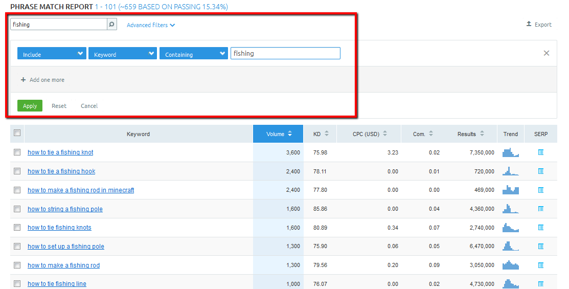This screenshot has height=289, width=569.
Task: Open SERP snapshot for how to tie a fishing hook
Action: point(541,171)
